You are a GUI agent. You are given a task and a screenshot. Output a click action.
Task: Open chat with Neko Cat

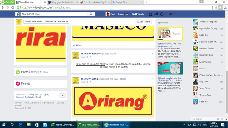[x=208, y=35]
